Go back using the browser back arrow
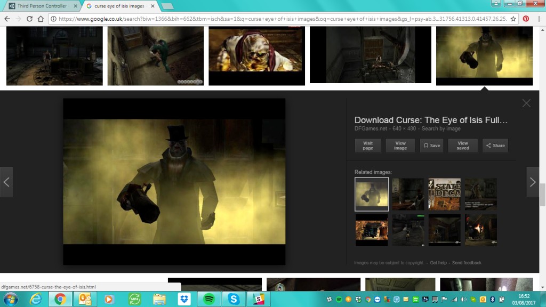 point(7,19)
